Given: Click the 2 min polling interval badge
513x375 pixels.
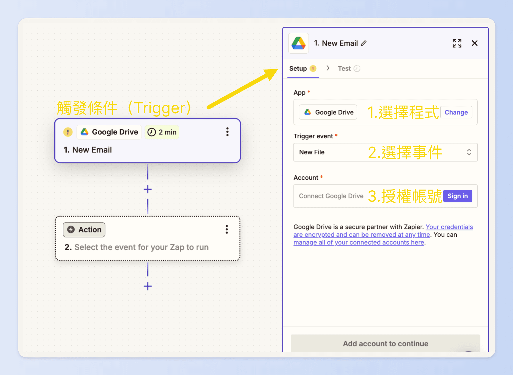Looking at the screenshot, I should pos(162,132).
